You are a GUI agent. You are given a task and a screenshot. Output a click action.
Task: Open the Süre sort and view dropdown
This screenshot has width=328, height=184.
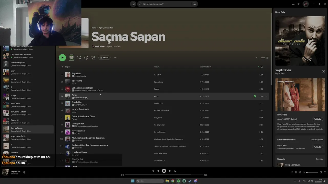coord(264,58)
